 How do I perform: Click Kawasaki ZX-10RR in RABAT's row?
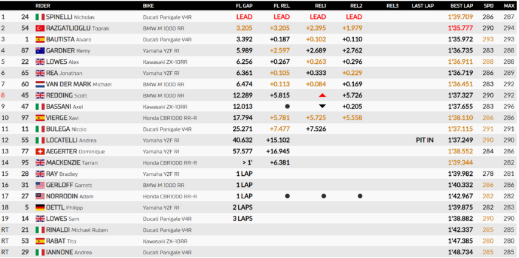165,241
